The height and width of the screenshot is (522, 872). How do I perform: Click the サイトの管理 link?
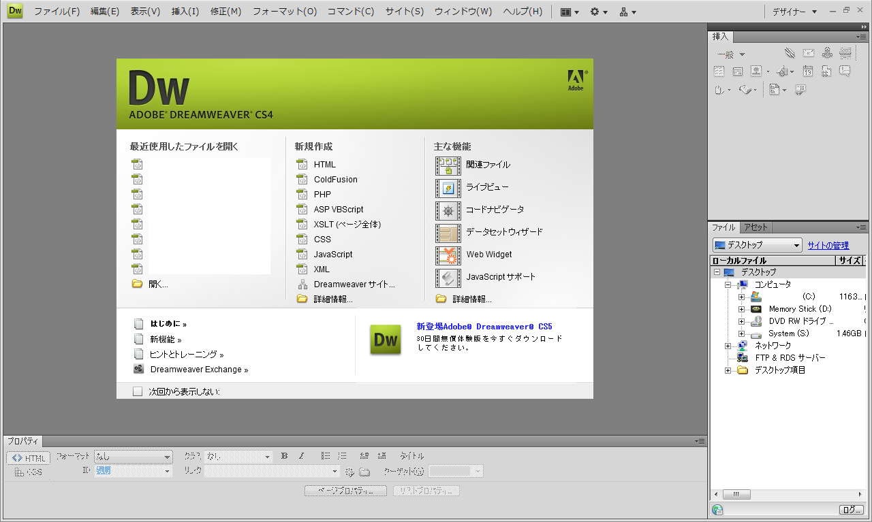[x=828, y=245]
